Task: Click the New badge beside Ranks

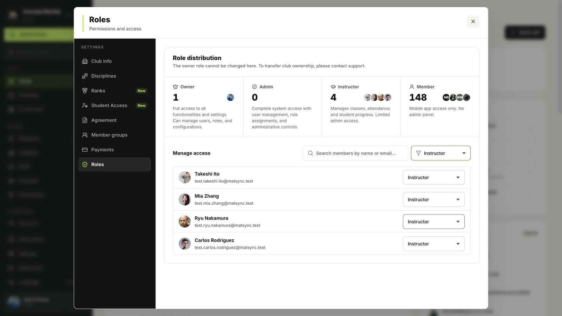Action: pos(142,91)
